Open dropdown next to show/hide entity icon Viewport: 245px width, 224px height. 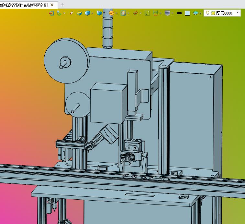click(64, 13)
